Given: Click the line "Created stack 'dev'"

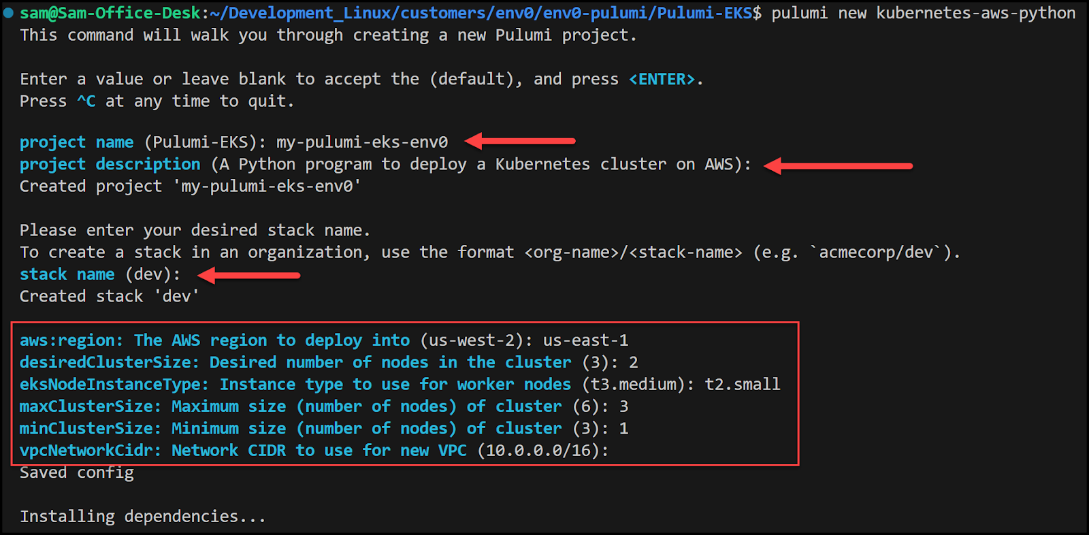Looking at the screenshot, I should click(109, 297).
